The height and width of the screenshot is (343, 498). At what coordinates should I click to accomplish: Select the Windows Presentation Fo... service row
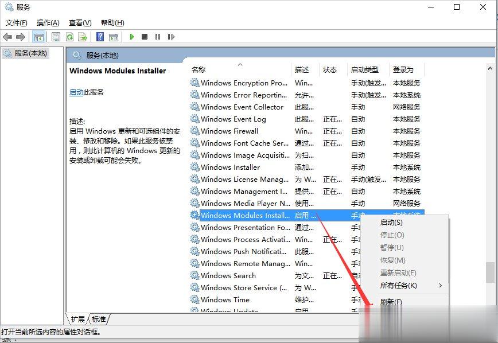coord(275,227)
